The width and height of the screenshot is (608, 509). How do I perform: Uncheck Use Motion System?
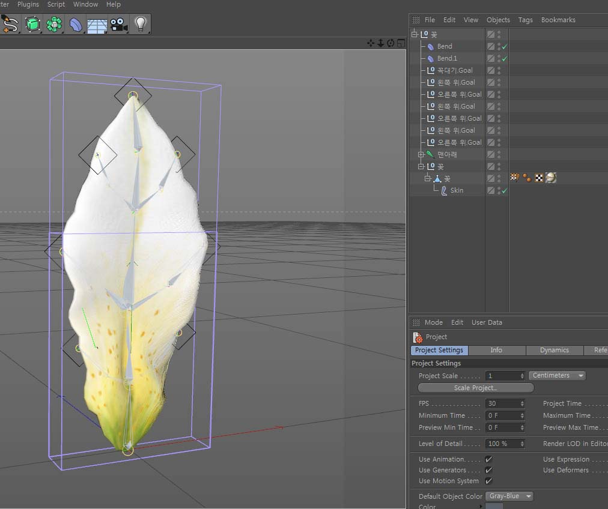click(x=488, y=481)
